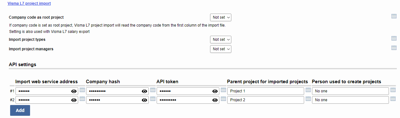The height and width of the screenshot is (118, 400).
Task: Click row #1 Person used to create projects field
Action: 350,91
